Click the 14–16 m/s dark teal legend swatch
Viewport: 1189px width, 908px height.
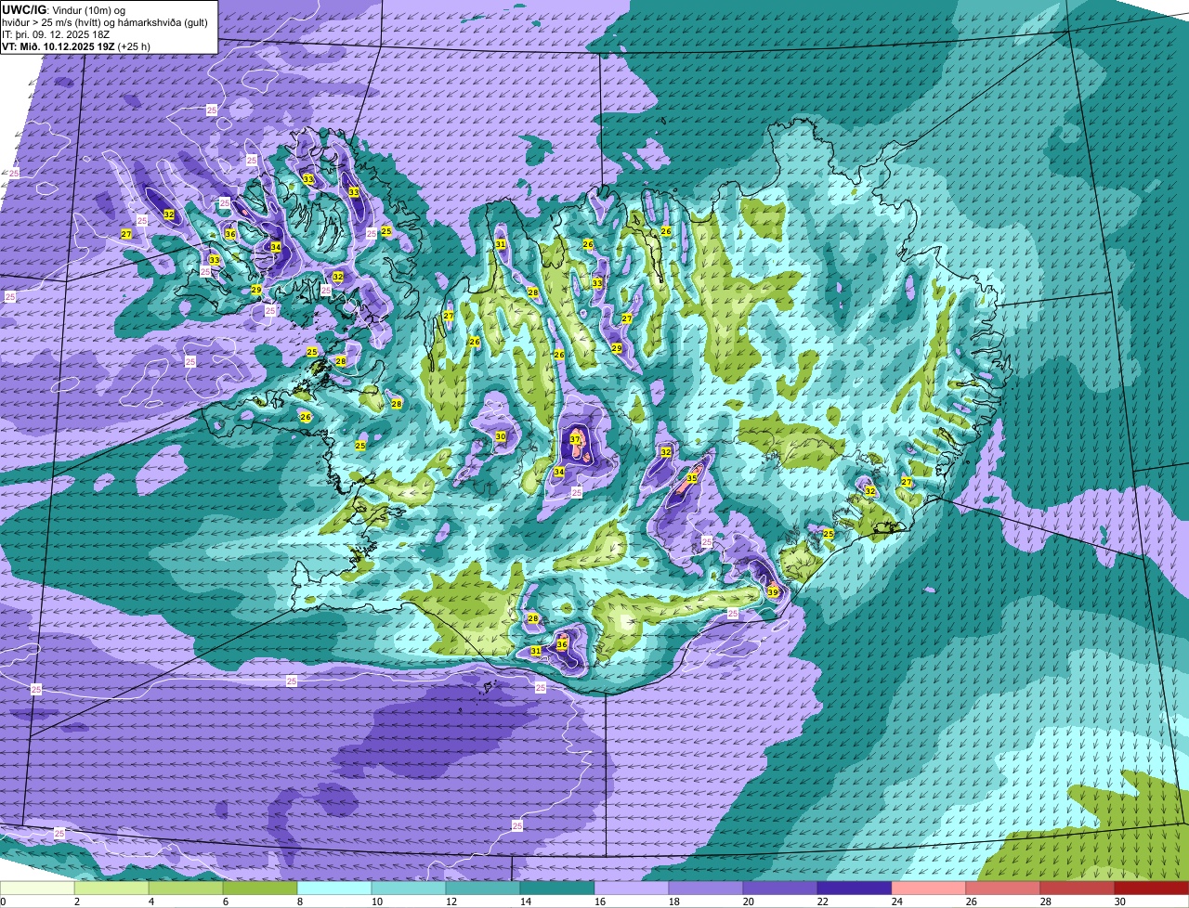[x=557, y=889]
